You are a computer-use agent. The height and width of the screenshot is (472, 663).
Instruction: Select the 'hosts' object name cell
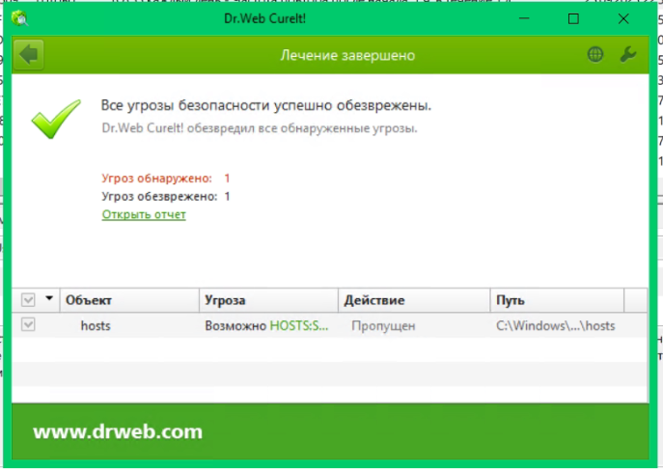coord(96,325)
